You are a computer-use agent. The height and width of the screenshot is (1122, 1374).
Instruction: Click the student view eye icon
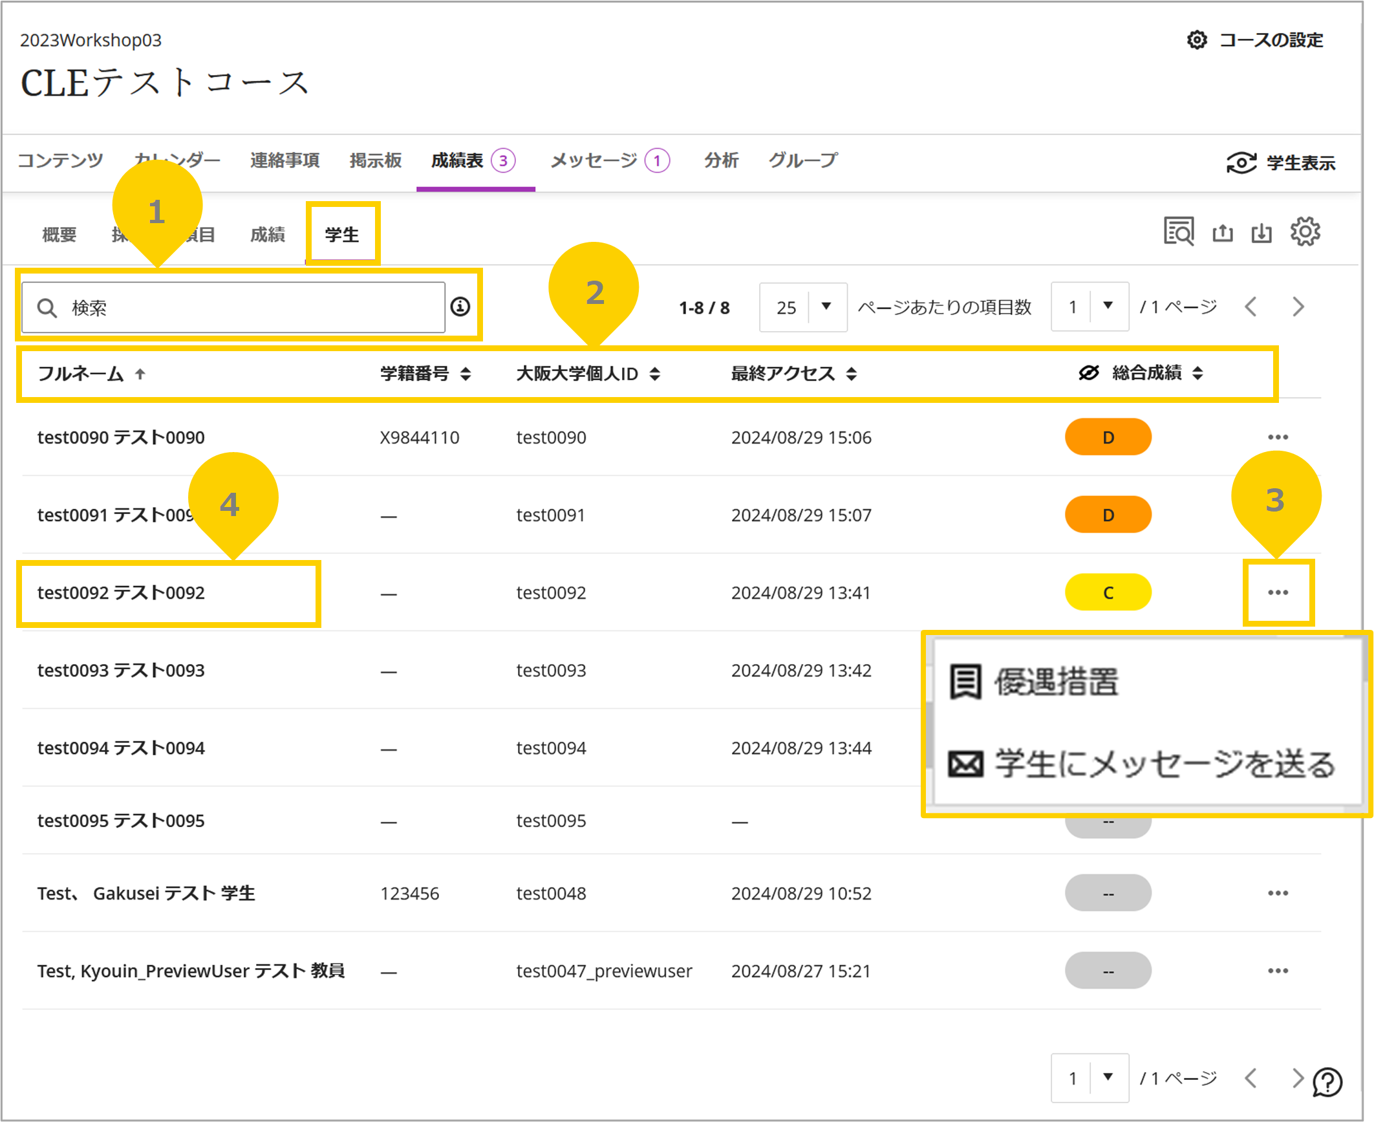tap(1241, 162)
